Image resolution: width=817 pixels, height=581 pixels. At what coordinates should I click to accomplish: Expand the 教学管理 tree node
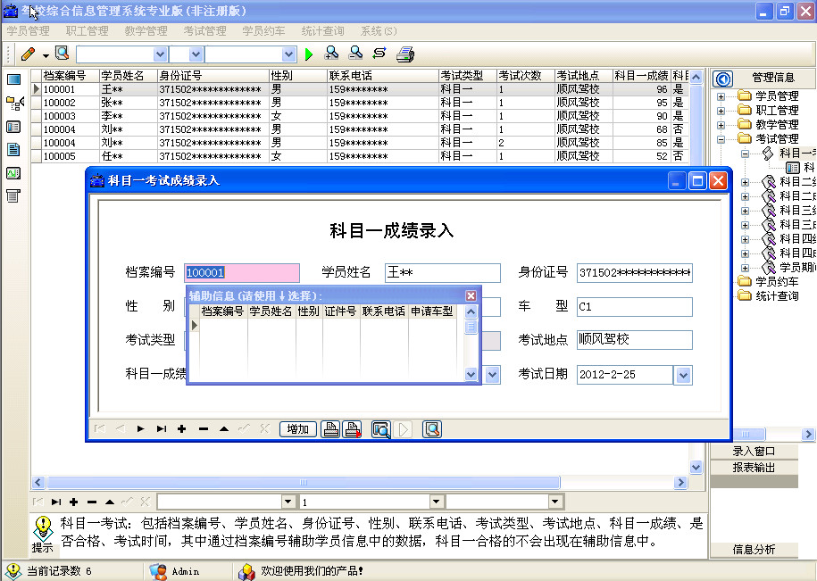(x=721, y=125)
